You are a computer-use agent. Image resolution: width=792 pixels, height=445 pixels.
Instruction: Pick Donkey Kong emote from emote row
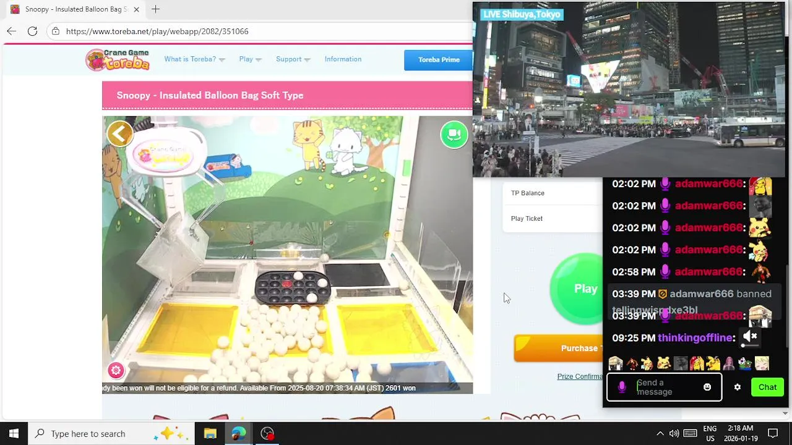point(632,363)
